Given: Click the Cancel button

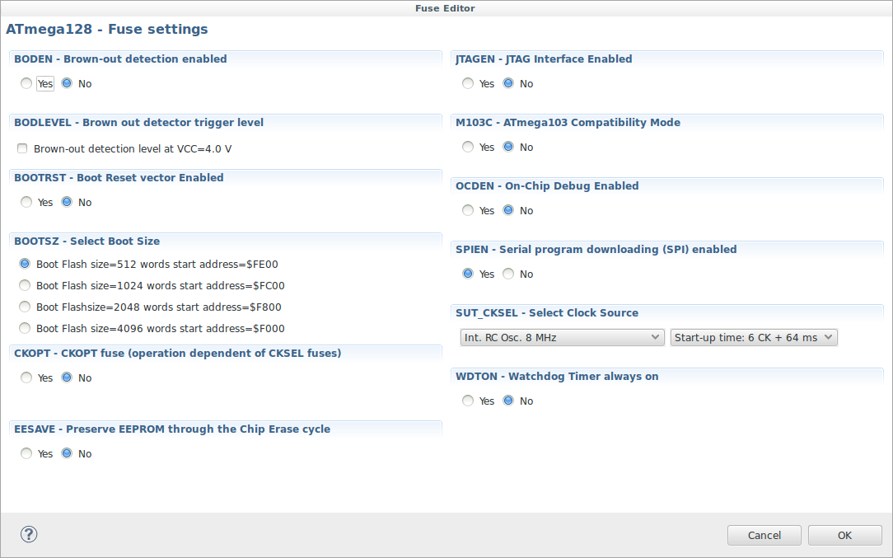Looking at the screenshot, I should pyautogui.click(x=764, y=535).
